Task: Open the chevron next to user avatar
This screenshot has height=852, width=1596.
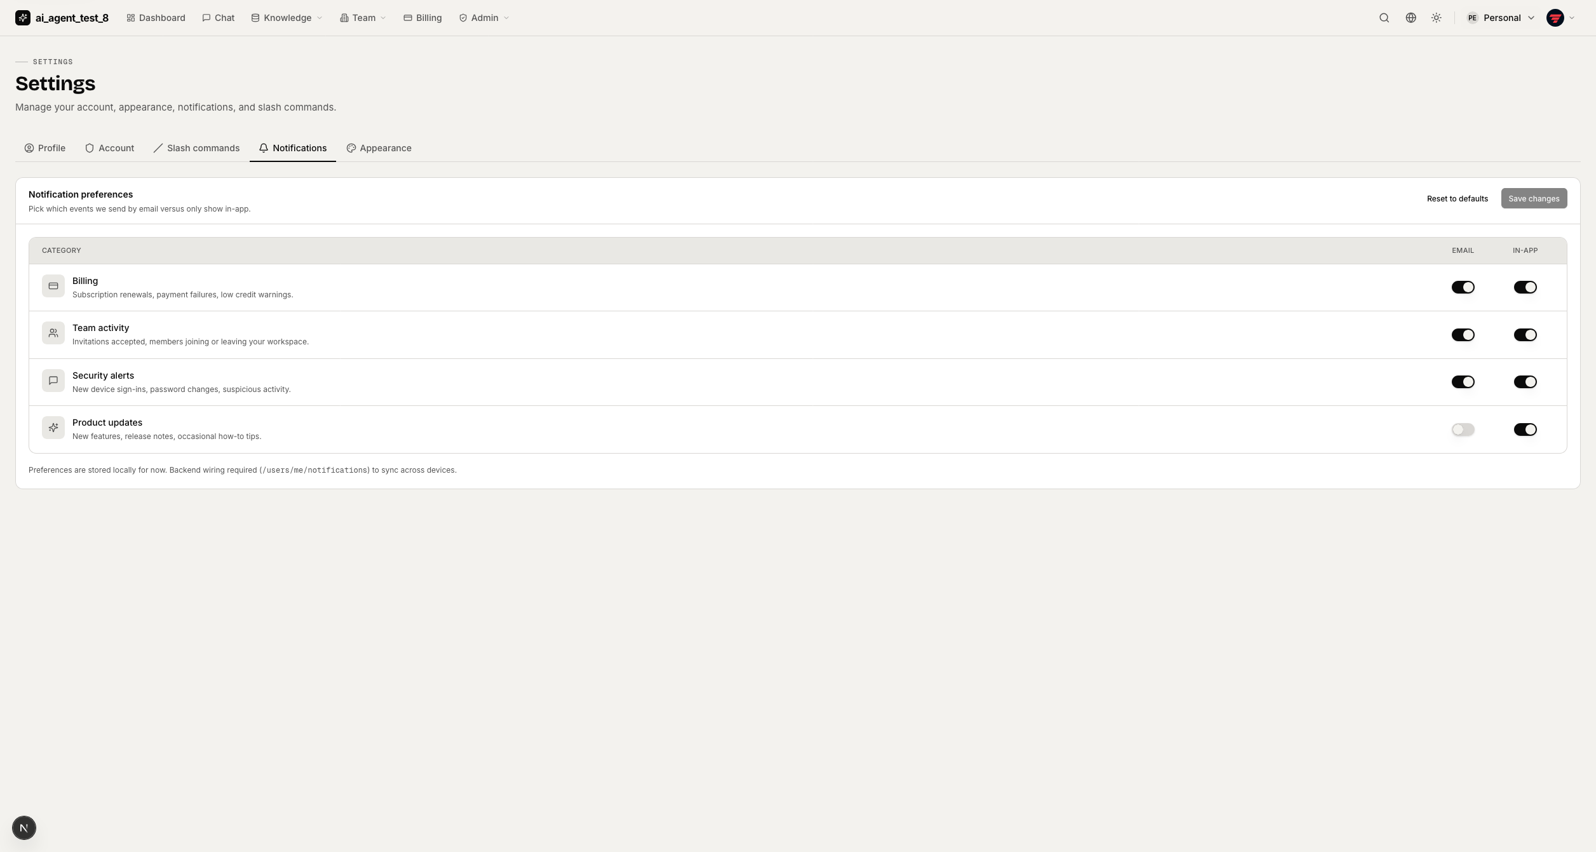Action: [x=1572, y=18]
